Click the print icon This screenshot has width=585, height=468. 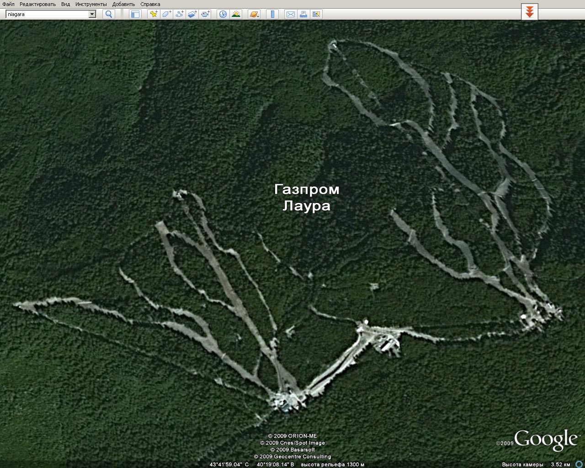303,14
